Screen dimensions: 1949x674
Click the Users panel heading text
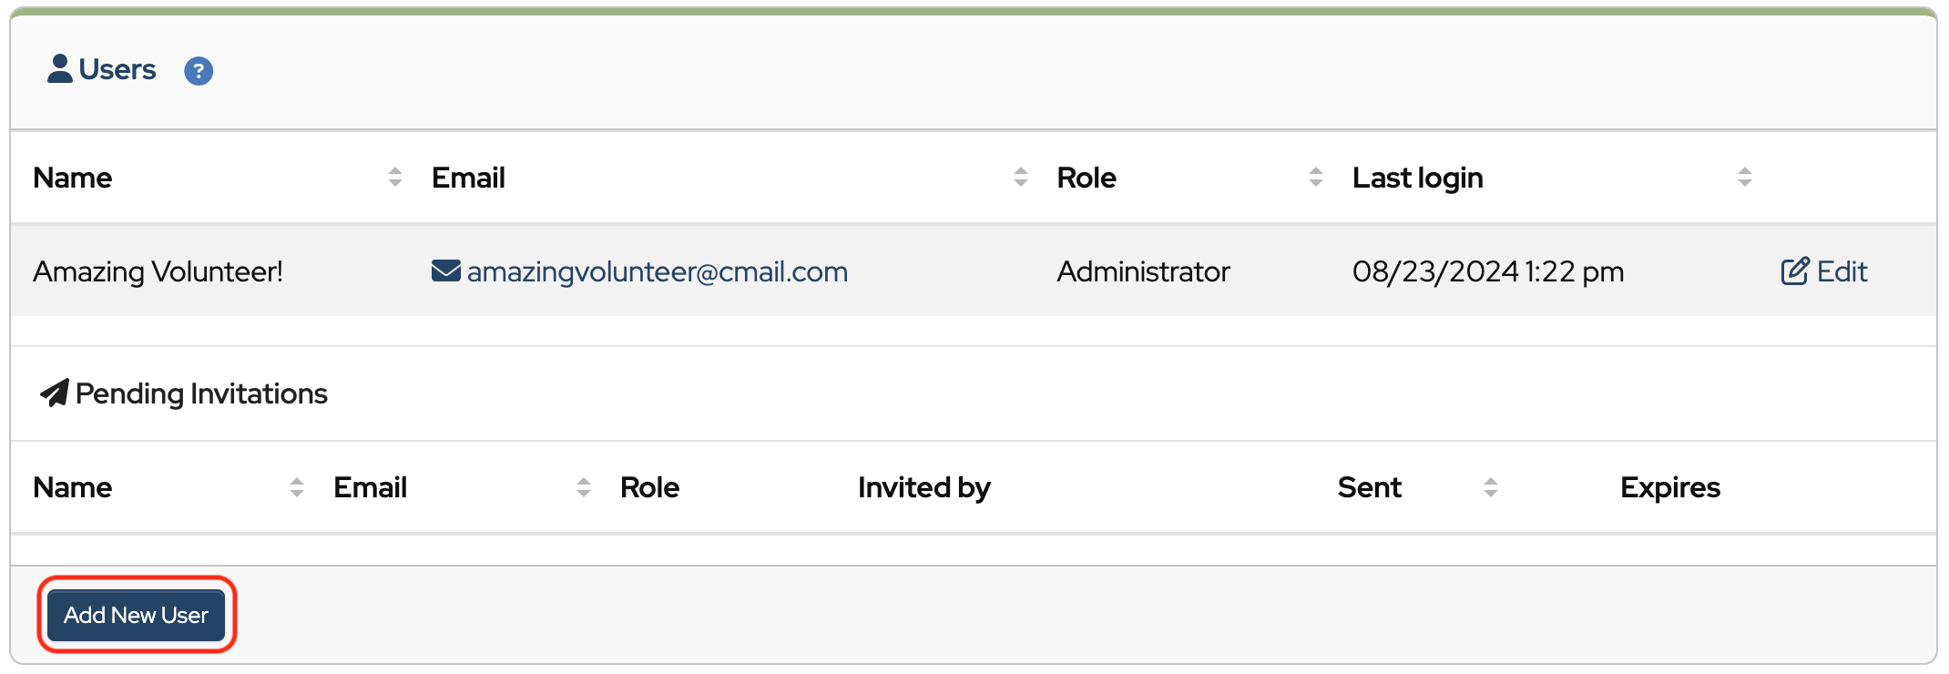pyautogui.click(x=117, y=69)
